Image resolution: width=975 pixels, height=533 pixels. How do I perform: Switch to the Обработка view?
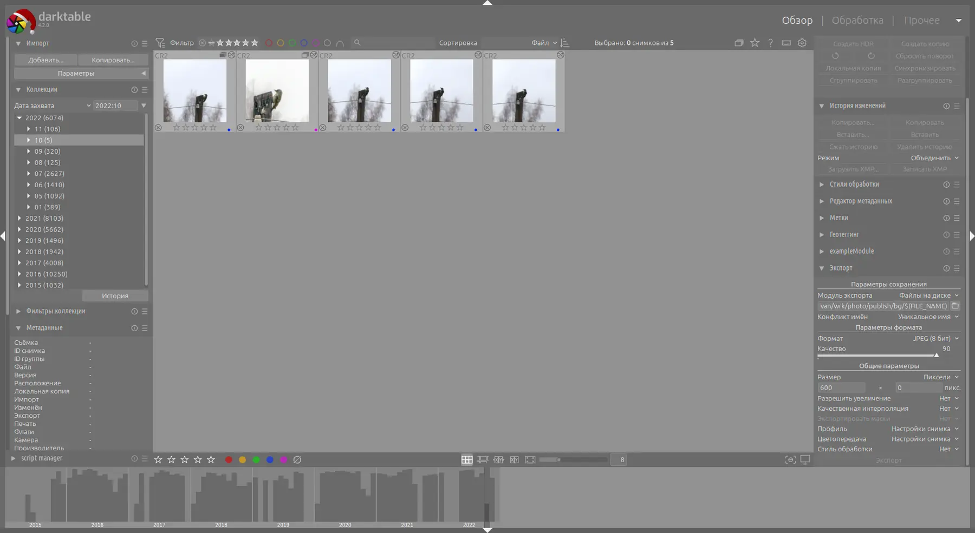[857, 20]
